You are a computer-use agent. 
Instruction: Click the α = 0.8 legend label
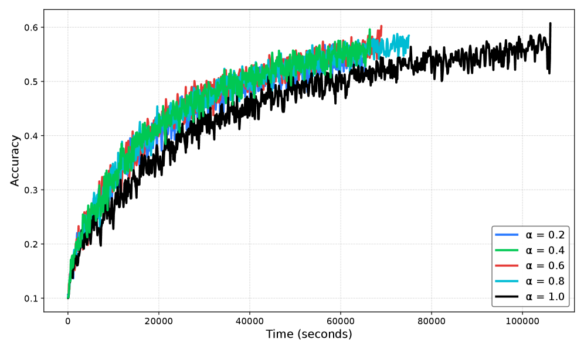pos(545,281)
